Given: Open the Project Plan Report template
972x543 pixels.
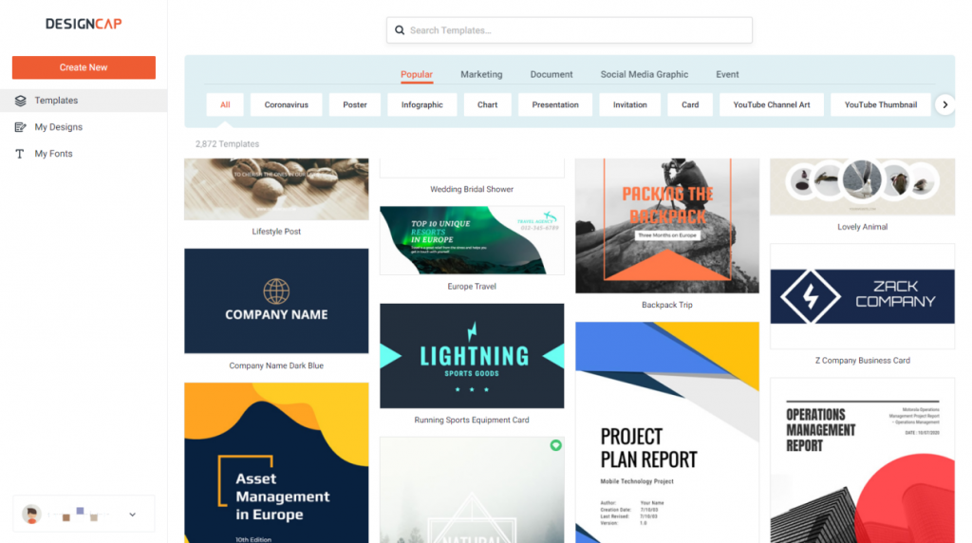Looking at the screenshot, I should click(x=667, y=432).
